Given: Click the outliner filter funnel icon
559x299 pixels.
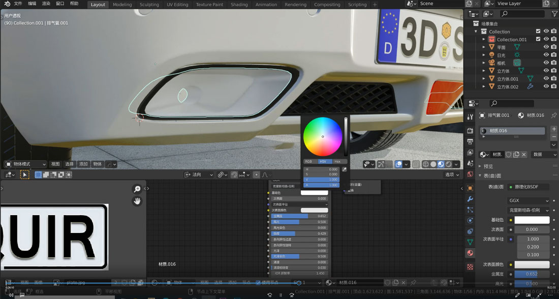Looking at the screenshot, I should (554, 14).
